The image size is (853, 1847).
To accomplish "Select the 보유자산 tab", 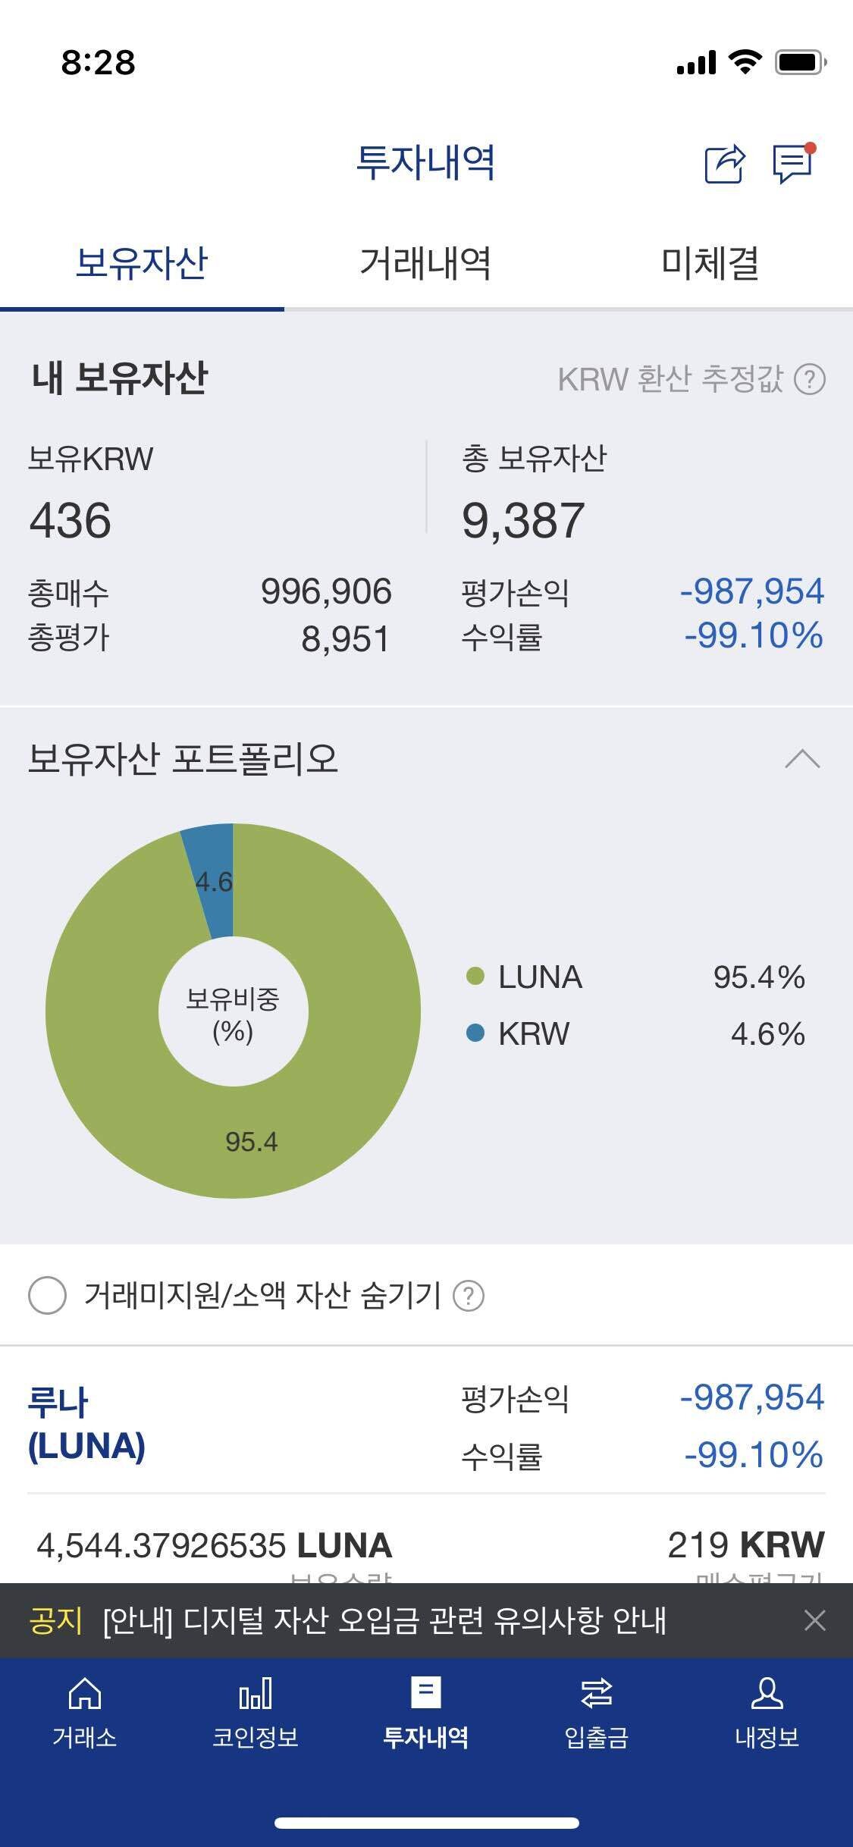I will (x=142, y=263).
